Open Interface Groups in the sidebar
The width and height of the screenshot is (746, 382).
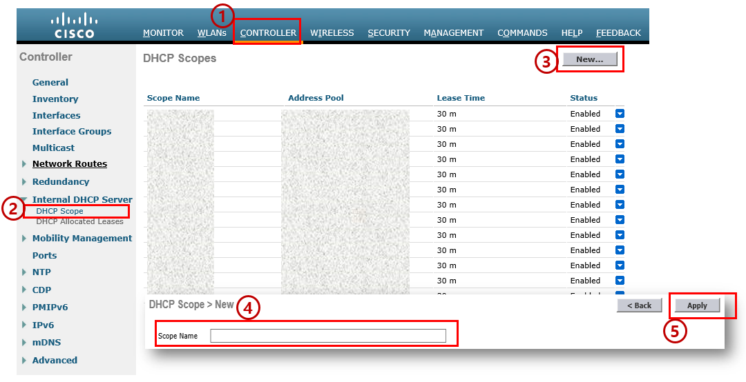(72, 131)
